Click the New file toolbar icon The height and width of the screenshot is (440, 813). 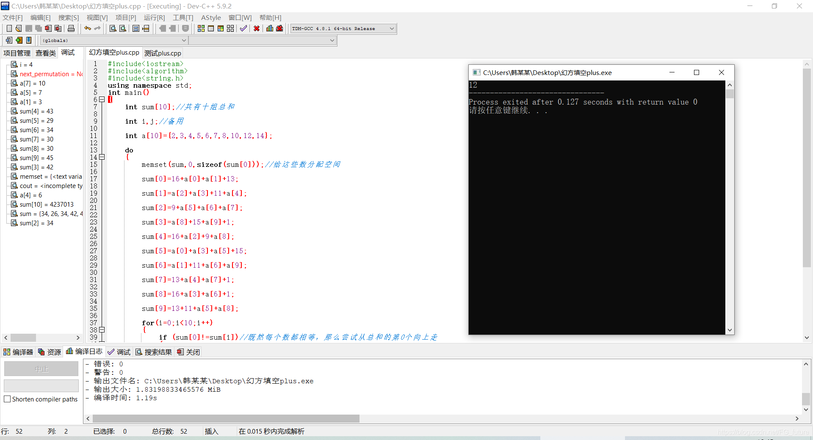coord(9,28)
